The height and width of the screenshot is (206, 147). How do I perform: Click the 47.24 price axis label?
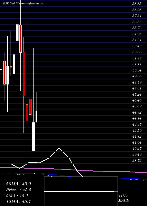[137, 94]
